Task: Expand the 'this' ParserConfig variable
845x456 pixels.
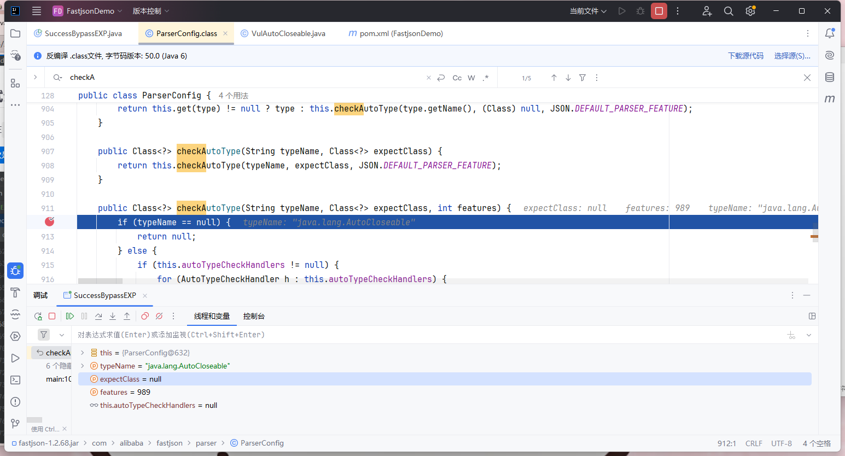Action: pos(83,353)
